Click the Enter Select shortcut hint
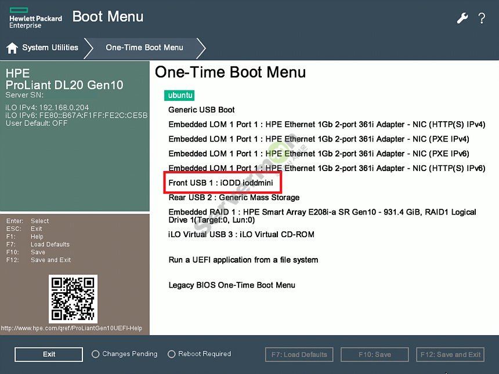Screen dimensions: 499x374 point(28,221)
